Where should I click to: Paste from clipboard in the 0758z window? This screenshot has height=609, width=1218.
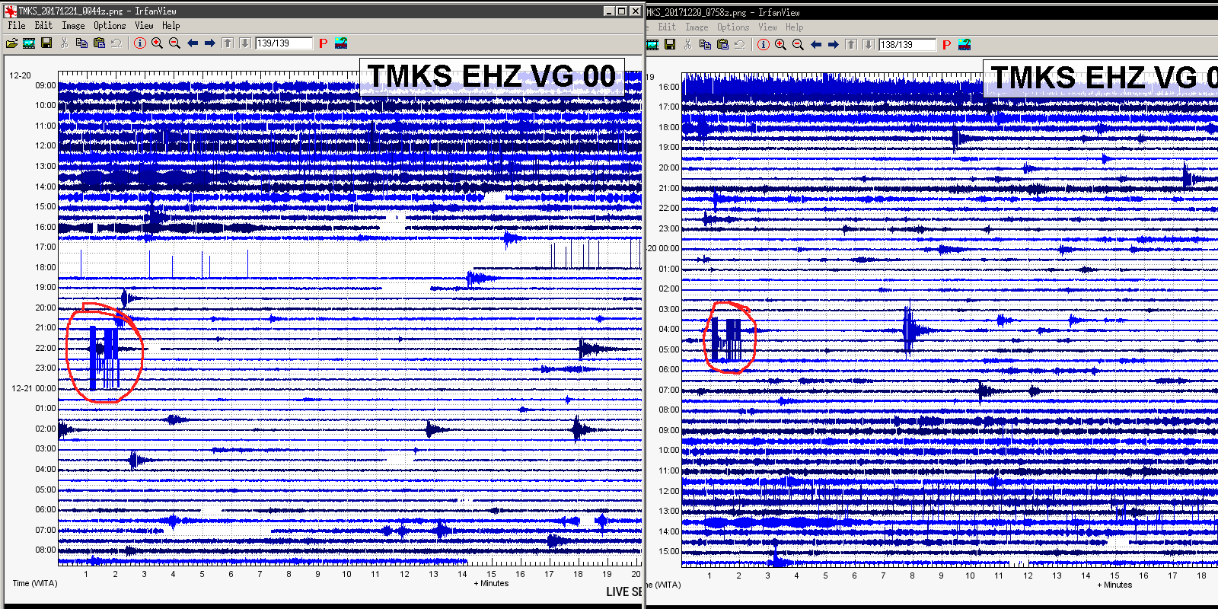point(722,45)
